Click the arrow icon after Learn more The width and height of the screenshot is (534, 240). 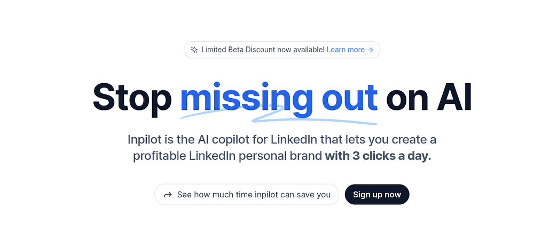[x=370, y=50]
